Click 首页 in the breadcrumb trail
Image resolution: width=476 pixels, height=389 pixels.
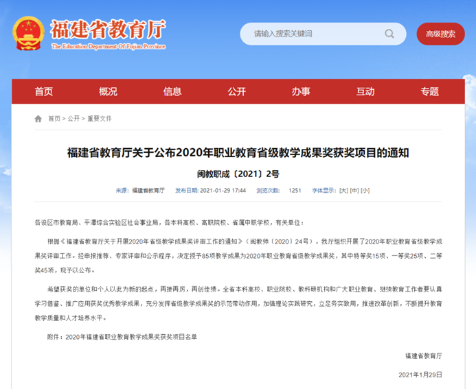pyautogui.click(x=54, y=119)
